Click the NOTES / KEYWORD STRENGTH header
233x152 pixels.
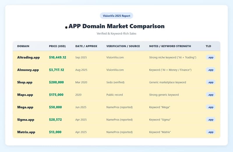170,46
